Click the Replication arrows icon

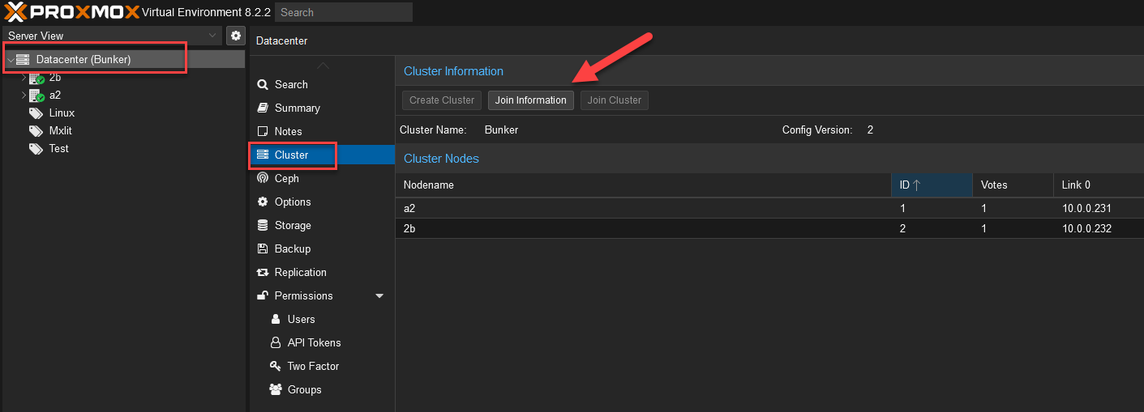[x=262, y=272]
